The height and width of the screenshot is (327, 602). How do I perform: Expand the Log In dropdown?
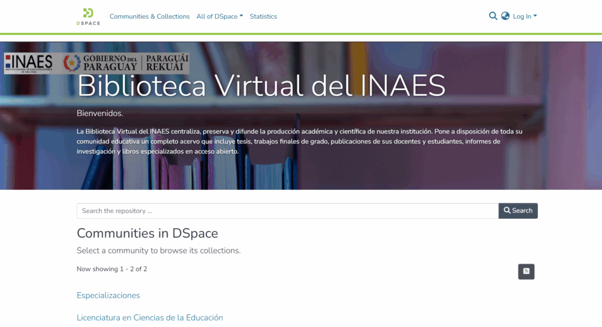click(x=524, y=16)
